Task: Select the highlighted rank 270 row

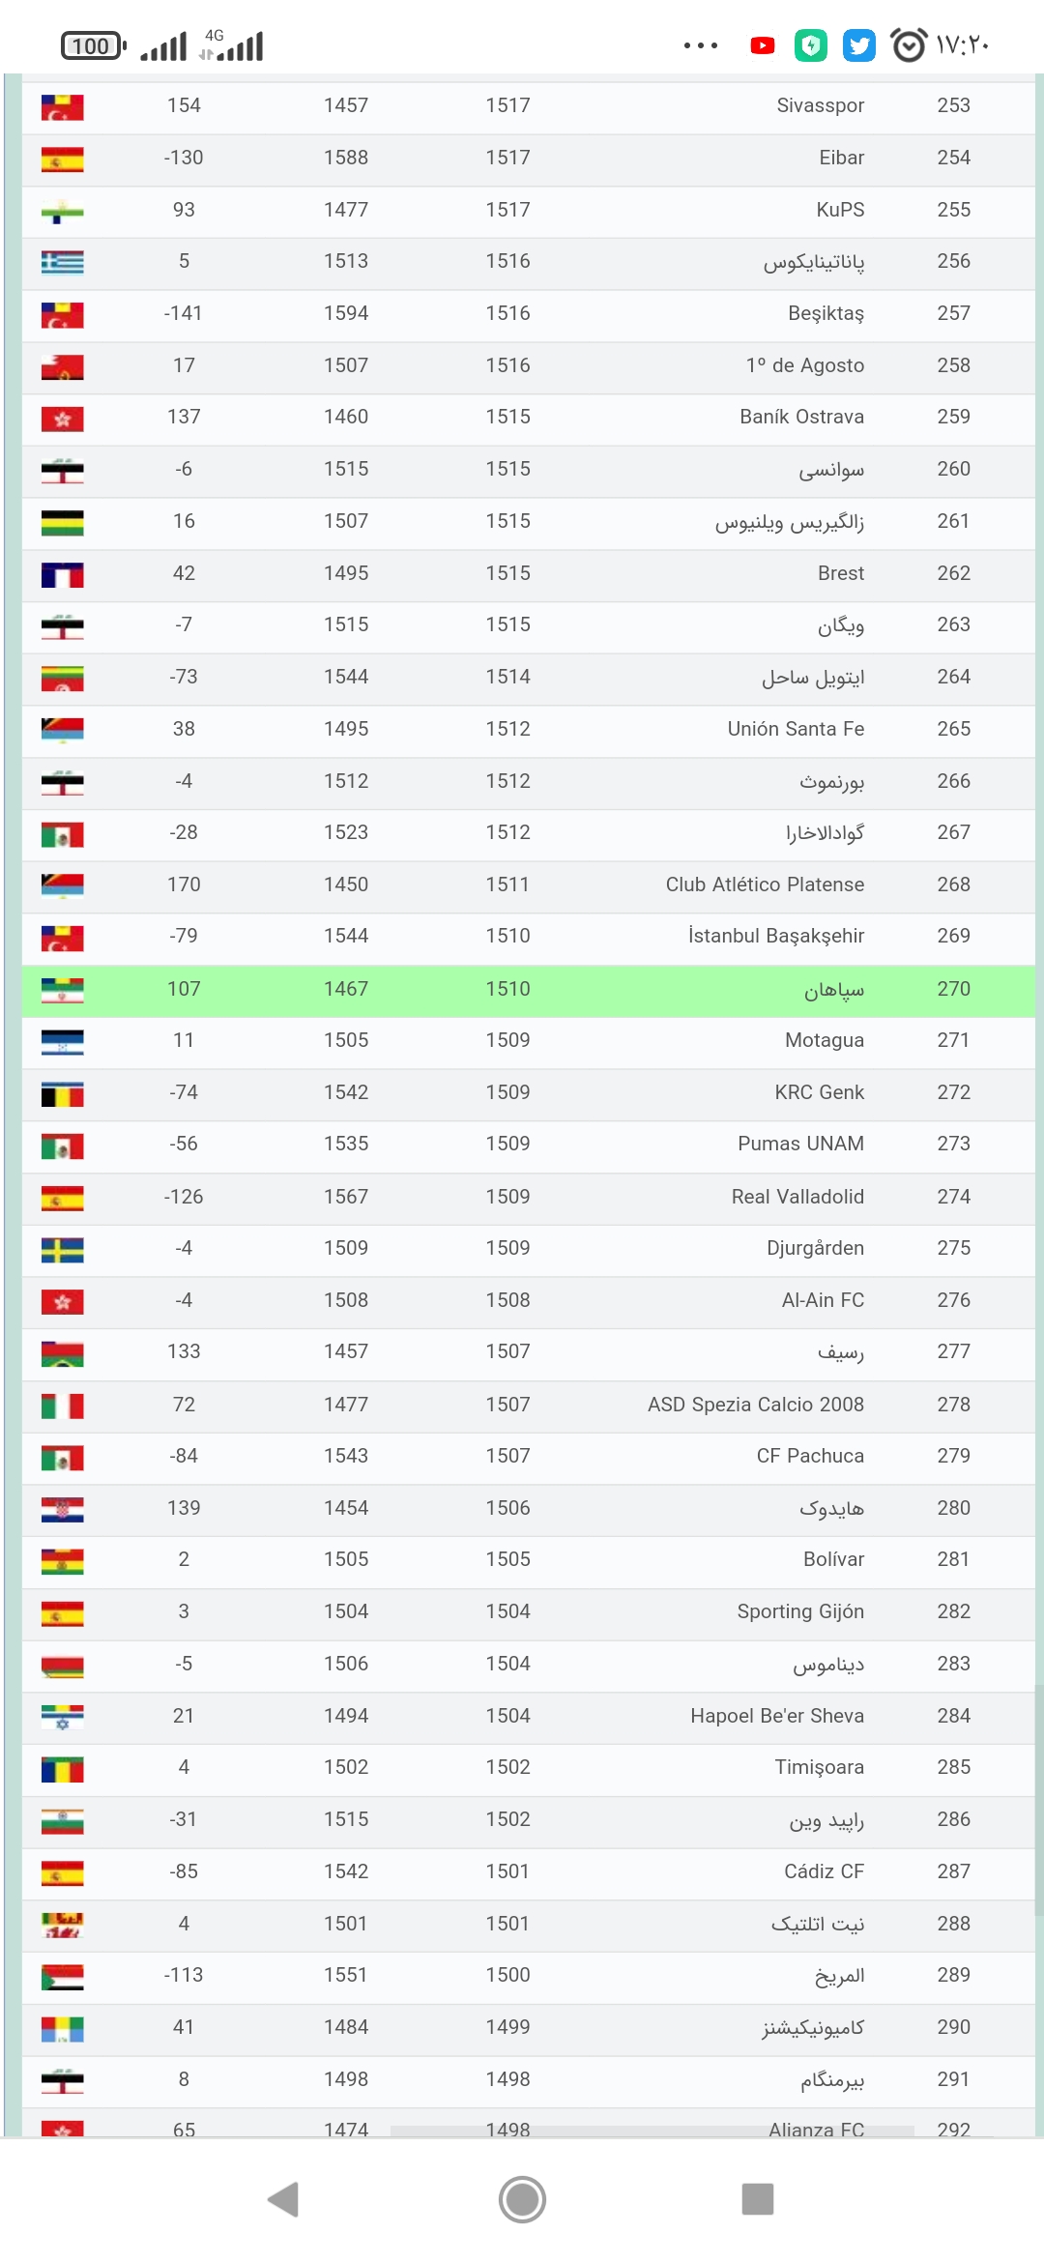Action: pos(528,989)
